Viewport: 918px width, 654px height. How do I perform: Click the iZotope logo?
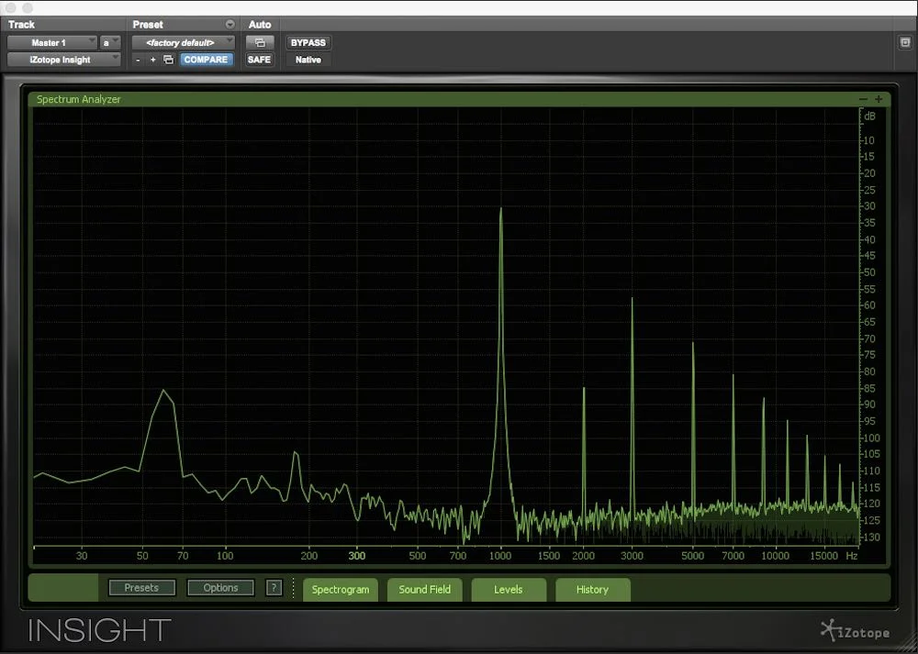point(856,631)
